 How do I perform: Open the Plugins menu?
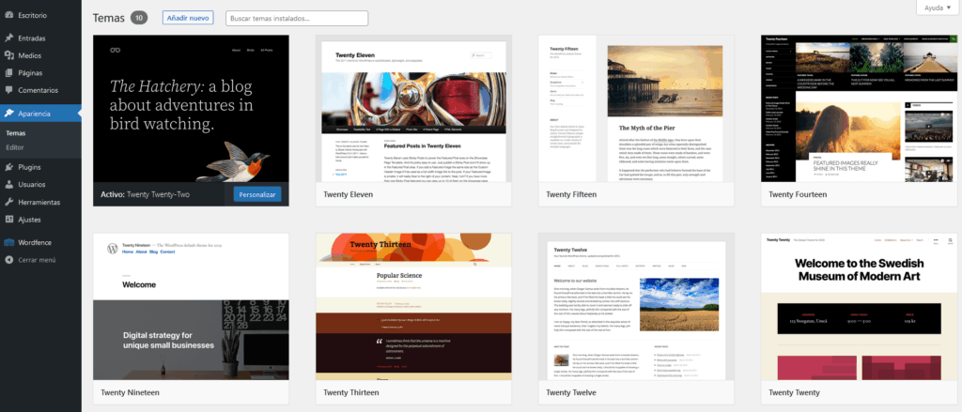tap(40, 167)
